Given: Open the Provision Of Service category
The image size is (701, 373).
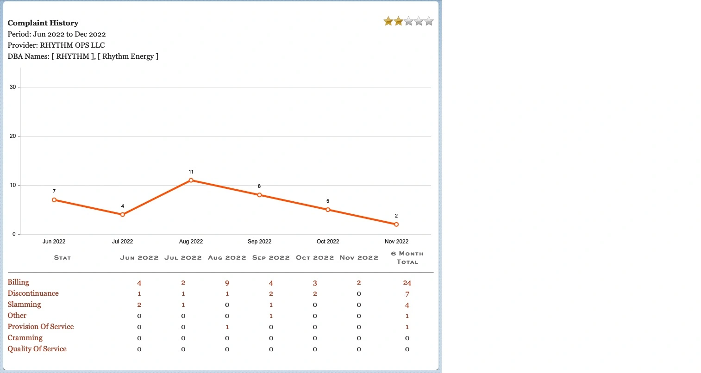Looking at the screenshot, I should click(x=41, y=327).
